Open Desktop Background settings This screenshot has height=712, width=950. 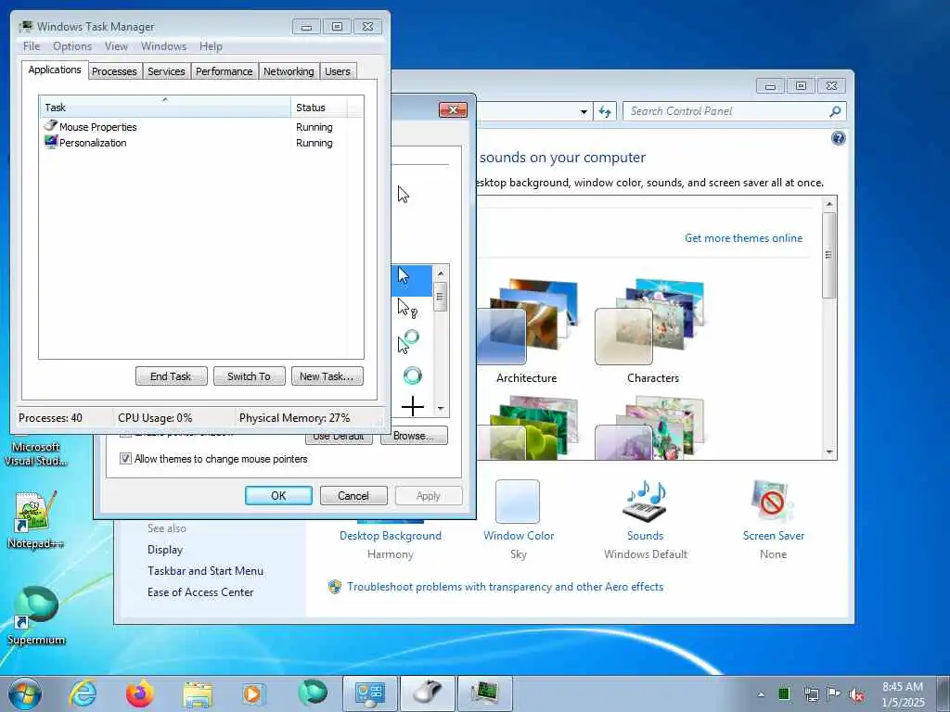point(391,536)
